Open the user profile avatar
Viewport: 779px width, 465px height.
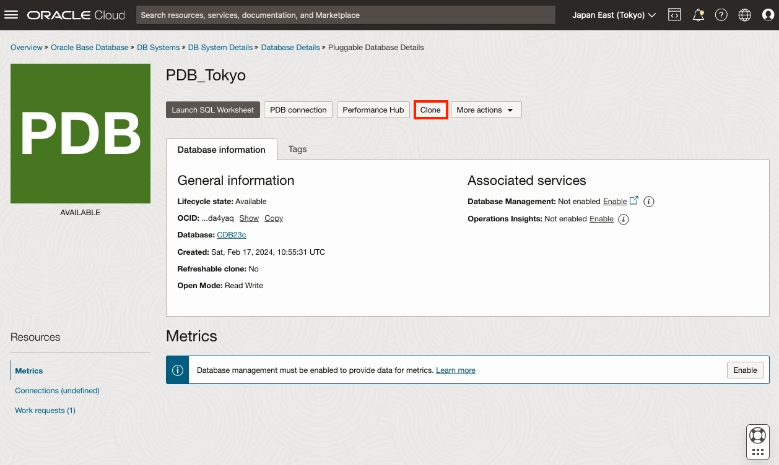(768, 14)
